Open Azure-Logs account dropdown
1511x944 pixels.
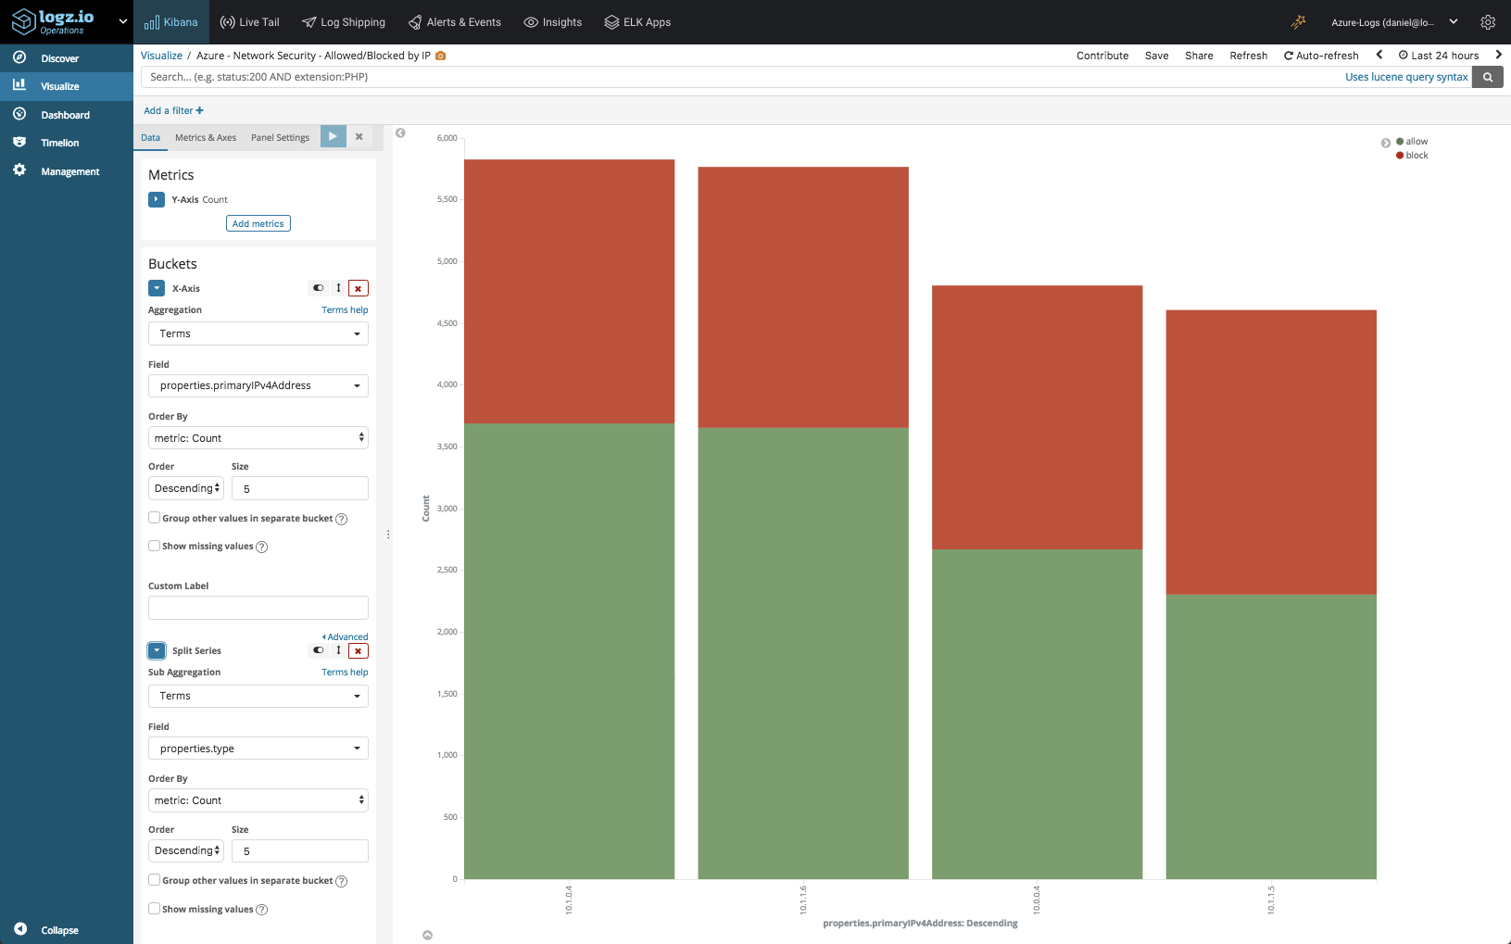pos(1394,22)
